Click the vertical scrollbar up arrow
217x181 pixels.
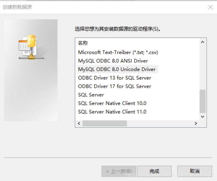(x=202, y=42)
